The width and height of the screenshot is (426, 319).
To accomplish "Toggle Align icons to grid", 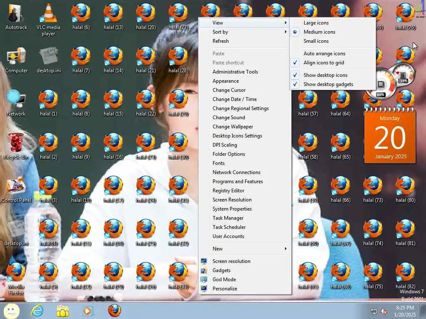I will (x=333, y=63).
